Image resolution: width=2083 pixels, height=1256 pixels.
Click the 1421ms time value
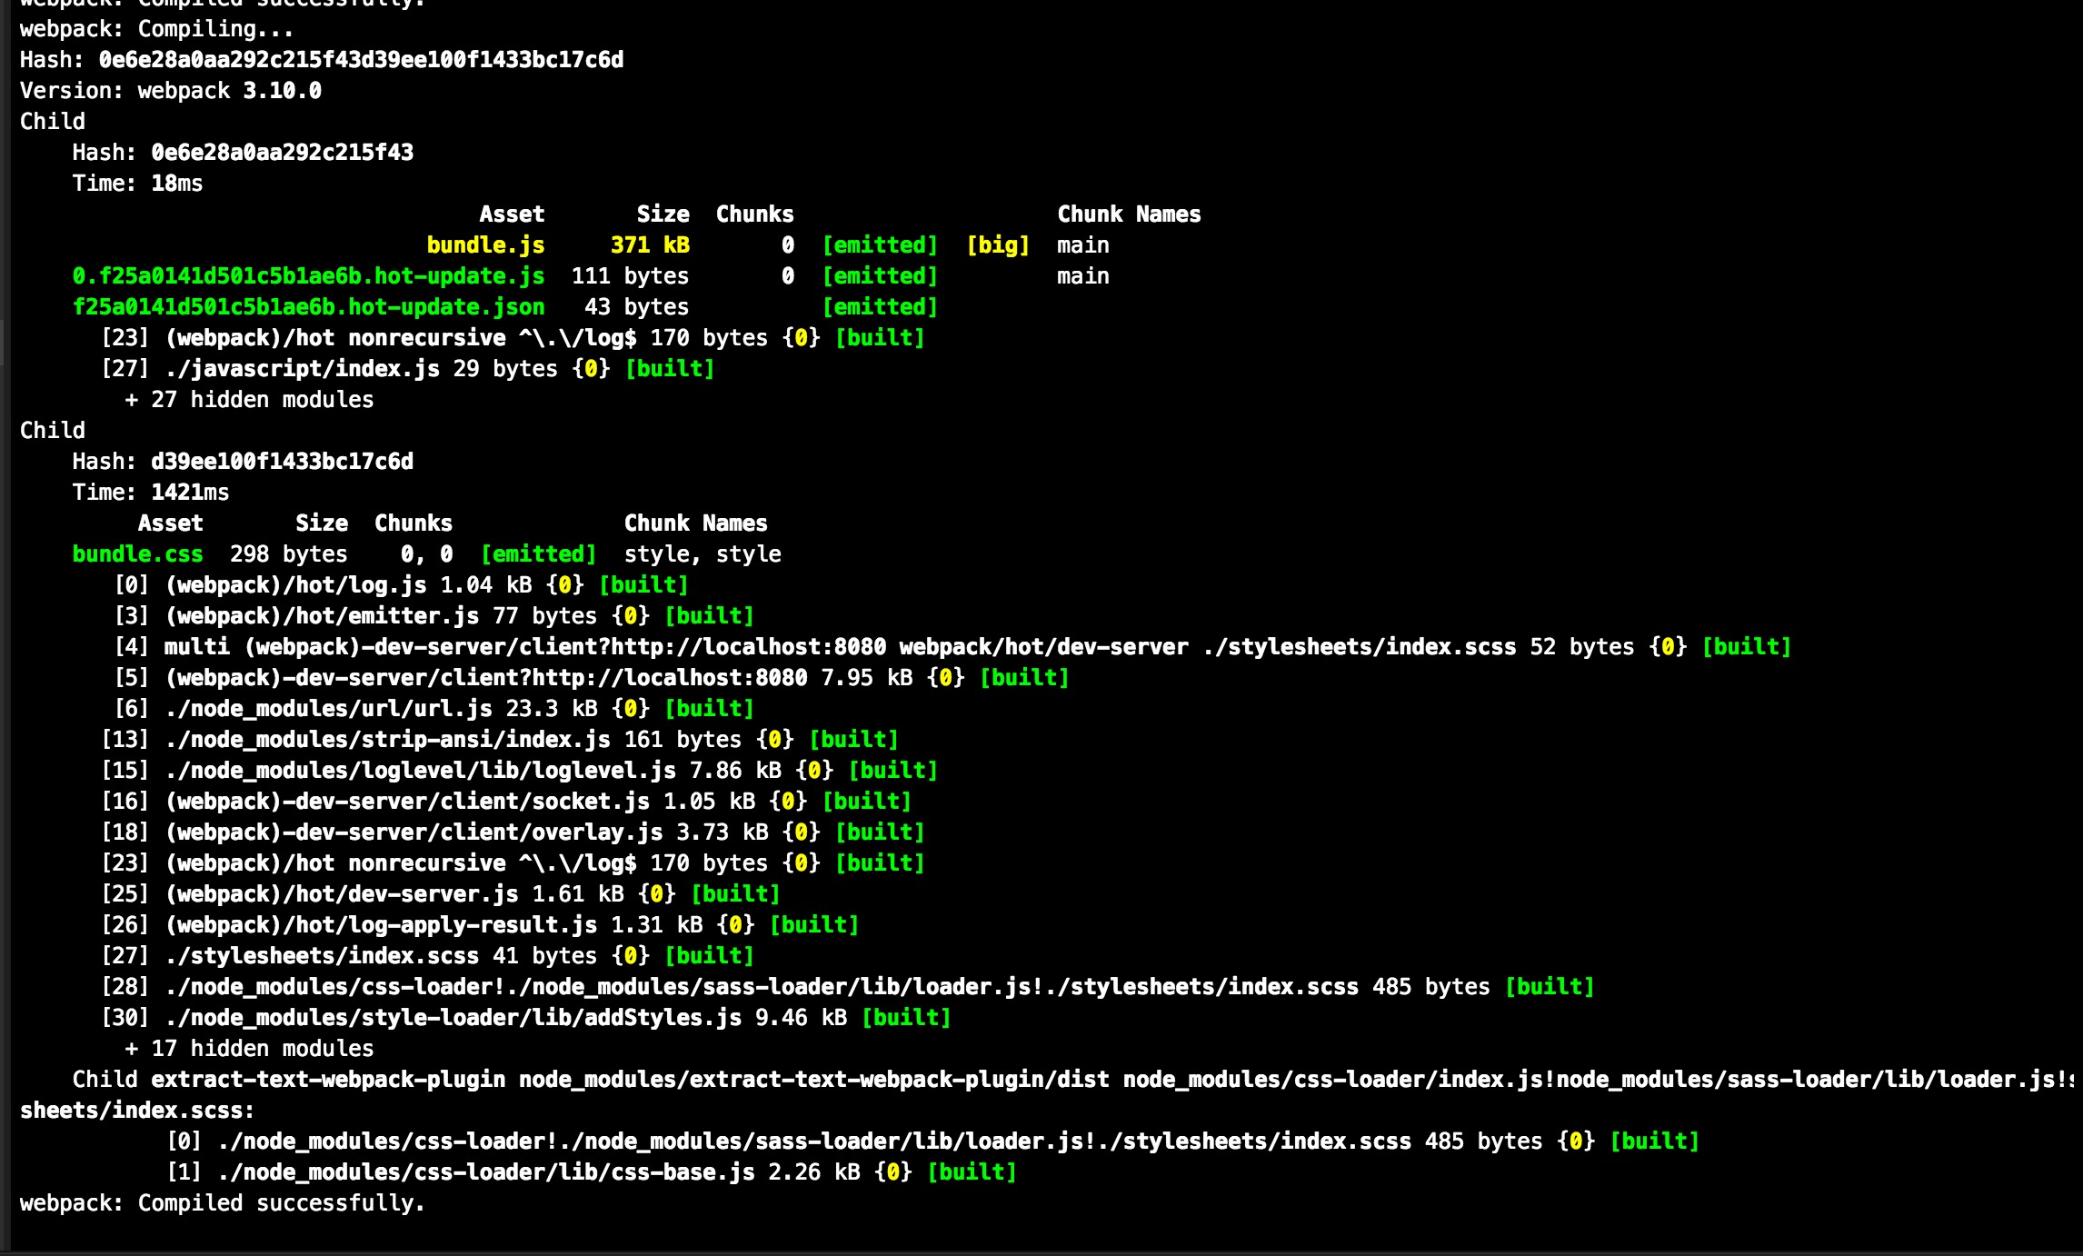coord(190,493)
